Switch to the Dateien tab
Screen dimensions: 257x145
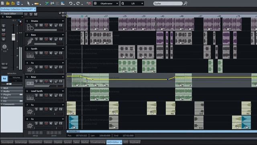(x=48, y=142)
